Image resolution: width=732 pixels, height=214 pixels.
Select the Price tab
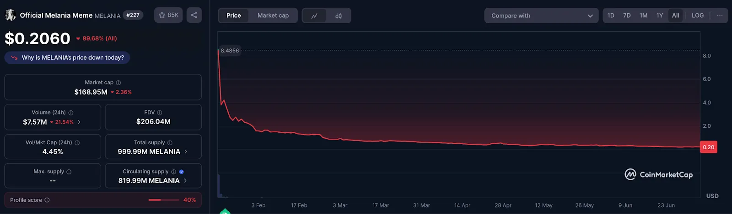[233, 16]
